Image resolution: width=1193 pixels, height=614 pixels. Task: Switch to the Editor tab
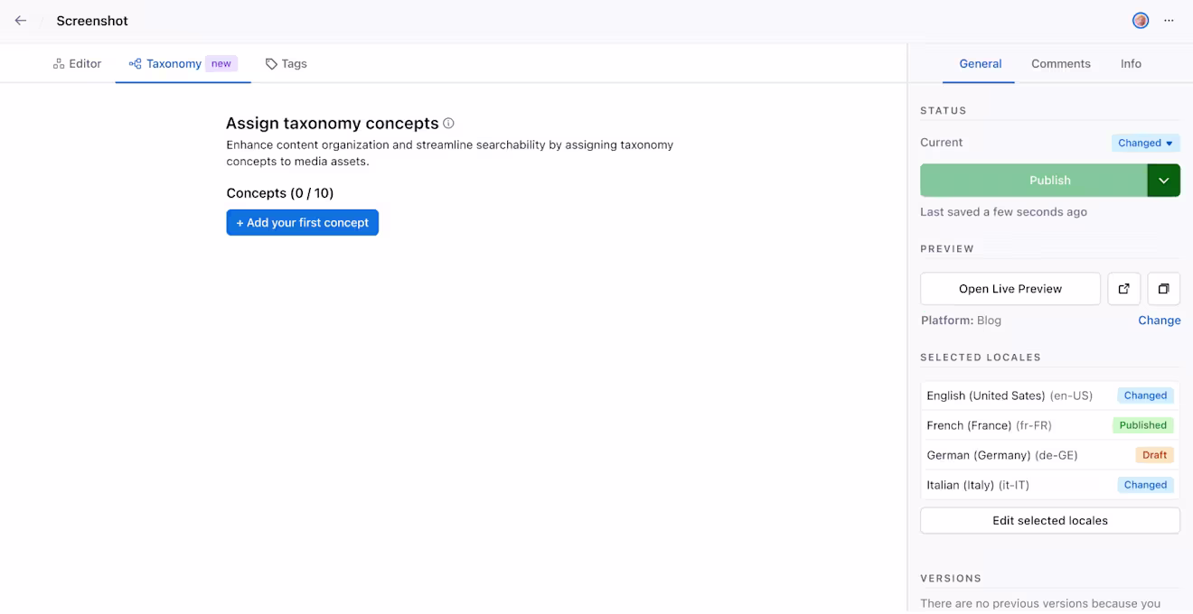tap(77, 64)
